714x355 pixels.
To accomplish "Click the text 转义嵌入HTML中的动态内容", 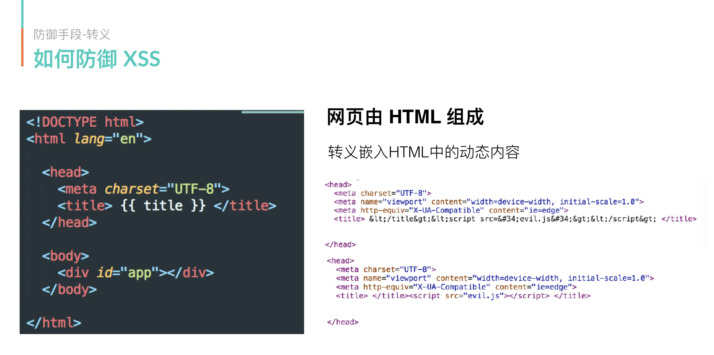I will pos(423,152).
